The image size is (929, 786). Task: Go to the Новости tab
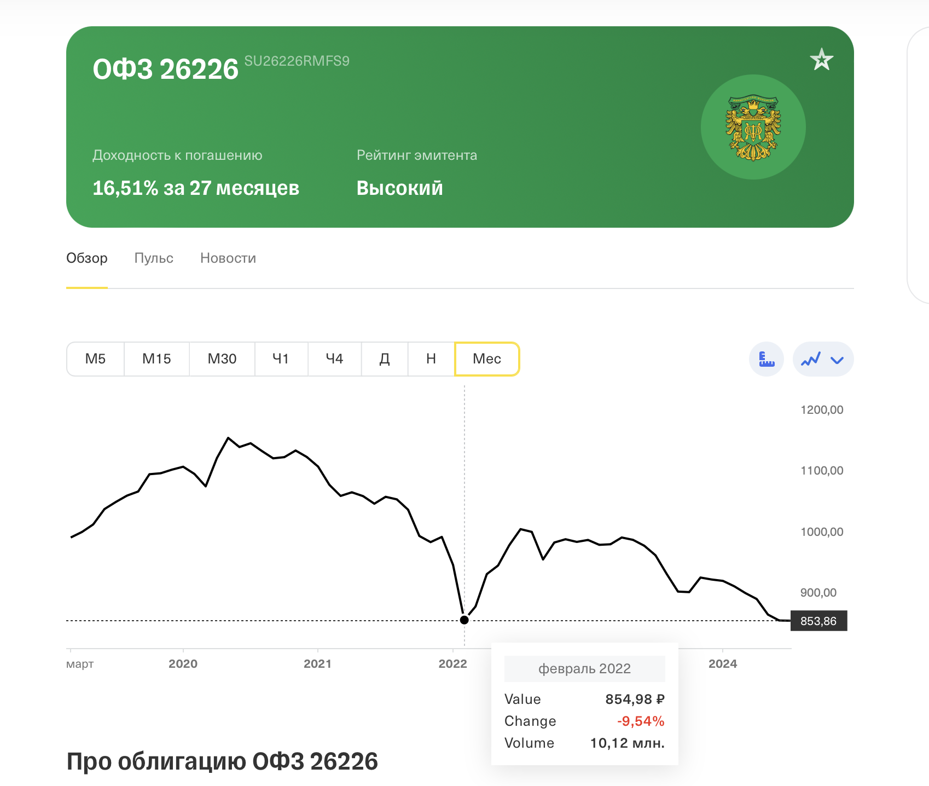point(228,258)
